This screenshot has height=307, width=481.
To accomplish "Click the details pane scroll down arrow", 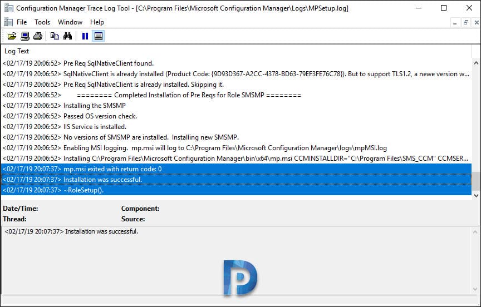I will coord(475,289).
